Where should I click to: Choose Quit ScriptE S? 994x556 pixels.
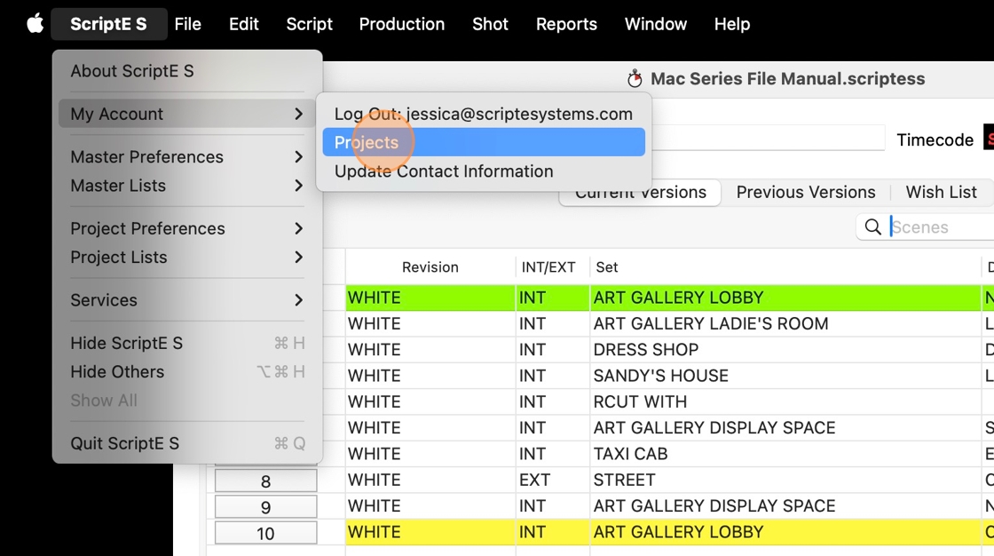187,443
